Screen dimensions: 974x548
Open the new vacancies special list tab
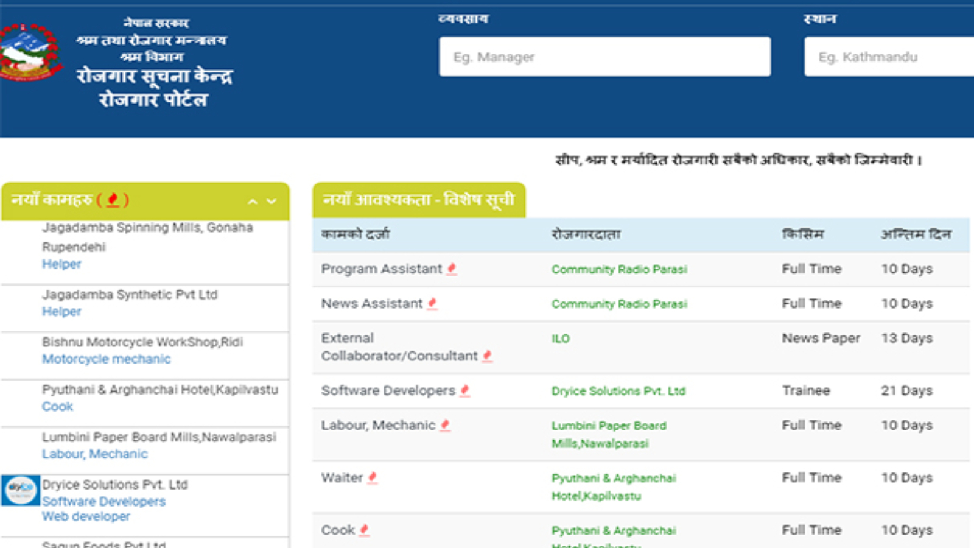(x=419, y=200)
